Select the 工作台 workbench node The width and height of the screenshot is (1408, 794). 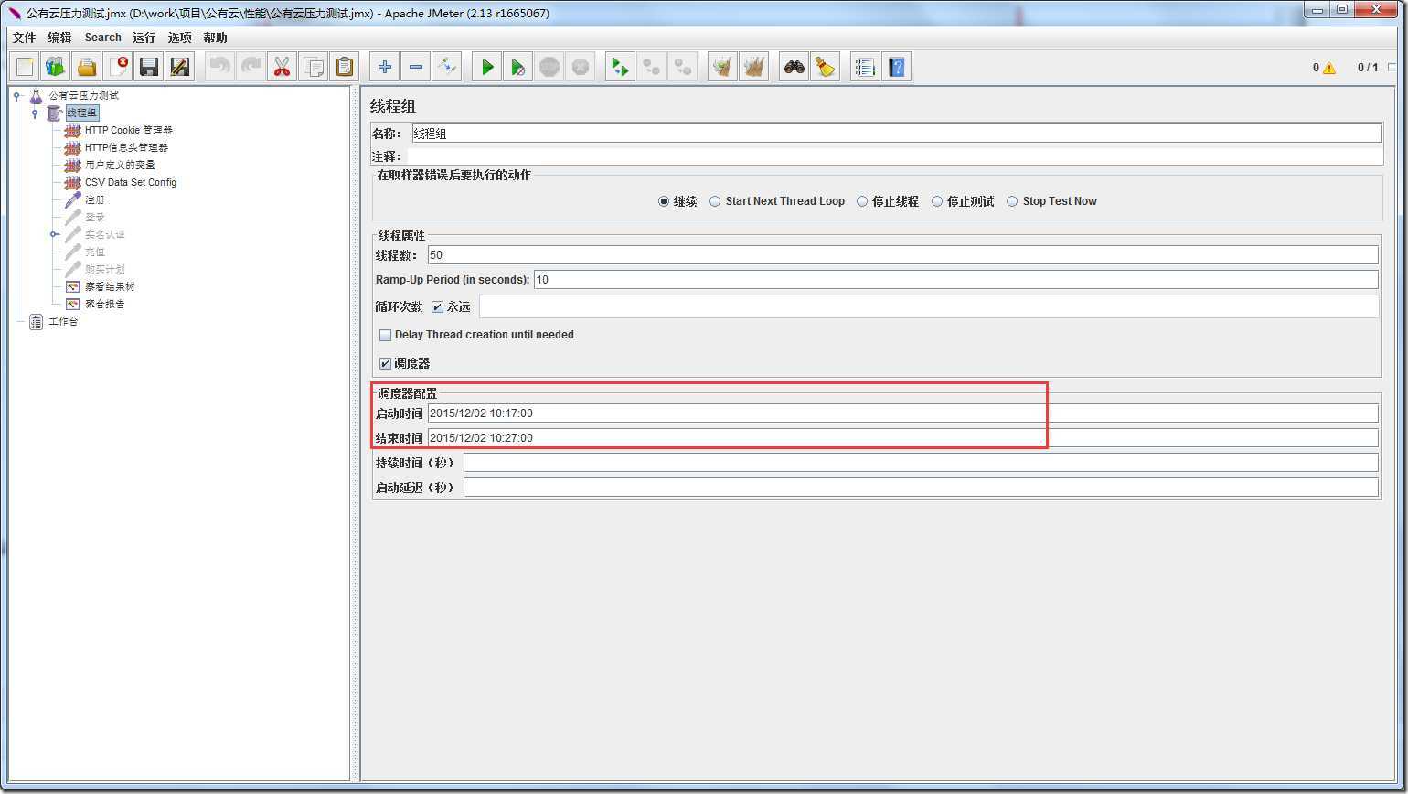tap(63, 322)
